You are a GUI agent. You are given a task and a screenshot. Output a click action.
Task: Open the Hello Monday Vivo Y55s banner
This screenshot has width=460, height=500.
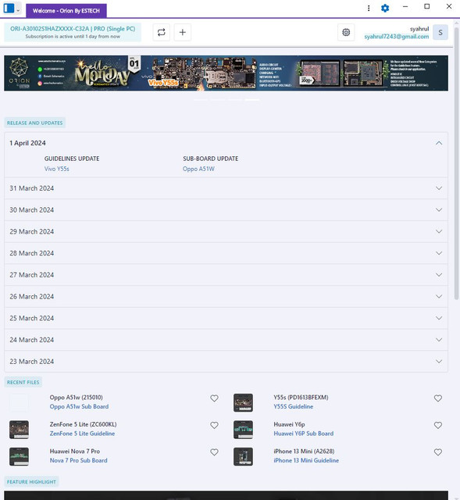click(x=226, y=73)
